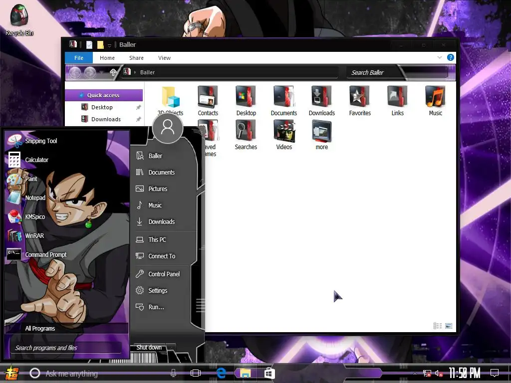The width and height of the screenshot is (511, 383).
Task: Expand the ribbon with chevron
Action: (x=439, y=58)
